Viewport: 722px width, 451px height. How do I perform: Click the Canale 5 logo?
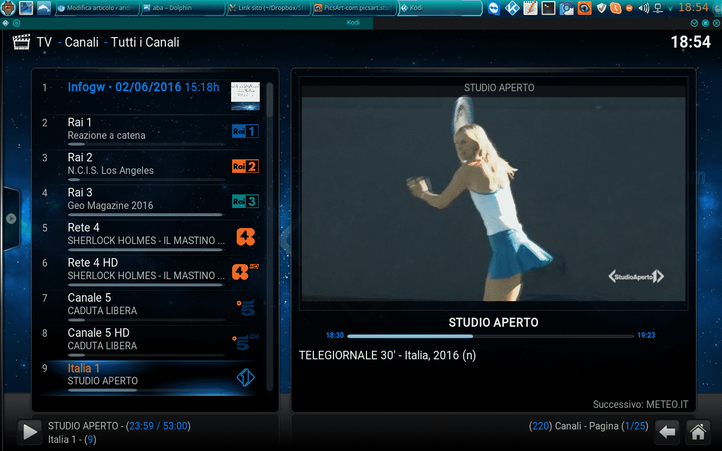pos(246,307)
